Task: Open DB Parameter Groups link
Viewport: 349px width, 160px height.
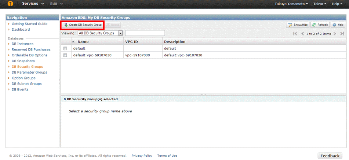Action: coord(29,72)
